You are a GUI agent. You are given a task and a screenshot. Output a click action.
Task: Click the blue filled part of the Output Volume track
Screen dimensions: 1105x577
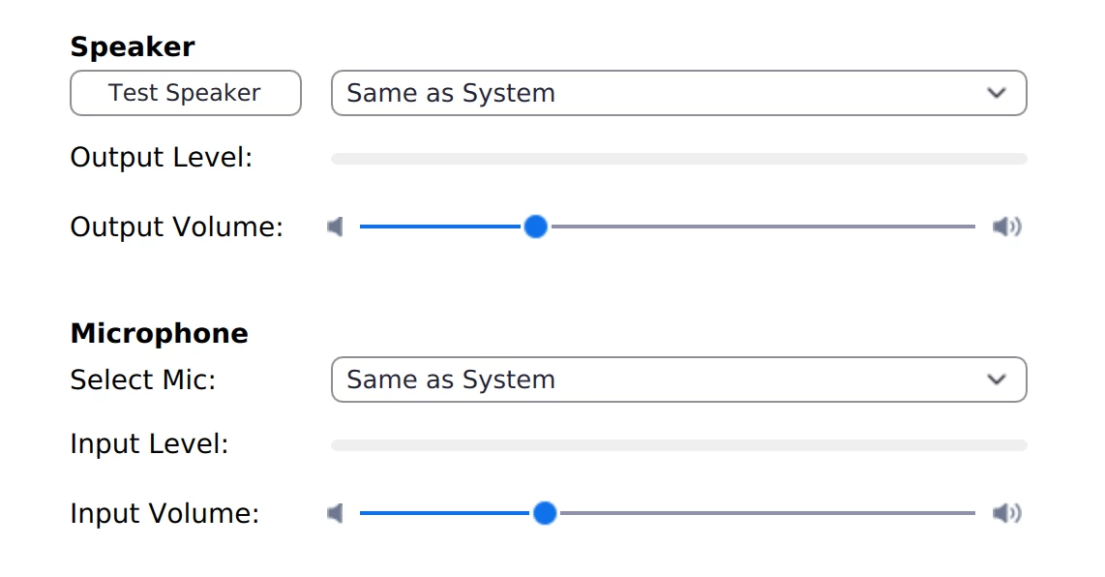tap(440, 227)
